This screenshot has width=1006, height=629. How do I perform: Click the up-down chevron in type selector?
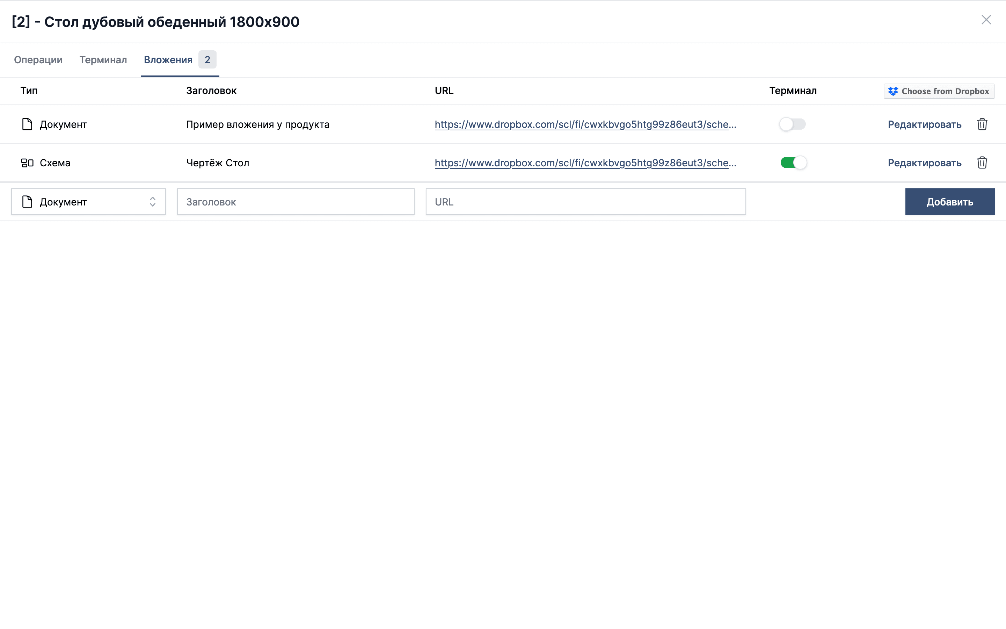pyautogui.click(x=153, y=202)
